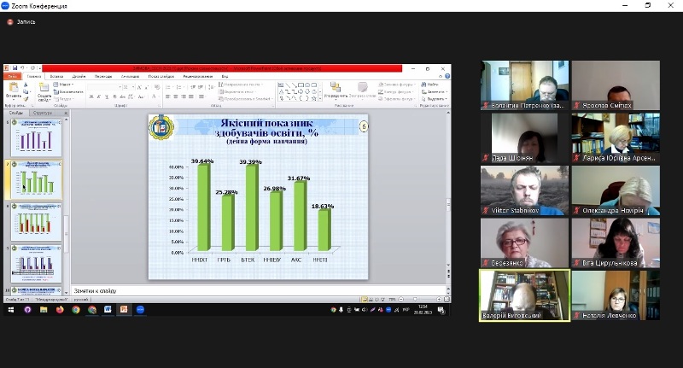The width and height of the screenshot is (683, 368).
Task: Click the Bold formatting icon
Action: (x=91, y=96)
